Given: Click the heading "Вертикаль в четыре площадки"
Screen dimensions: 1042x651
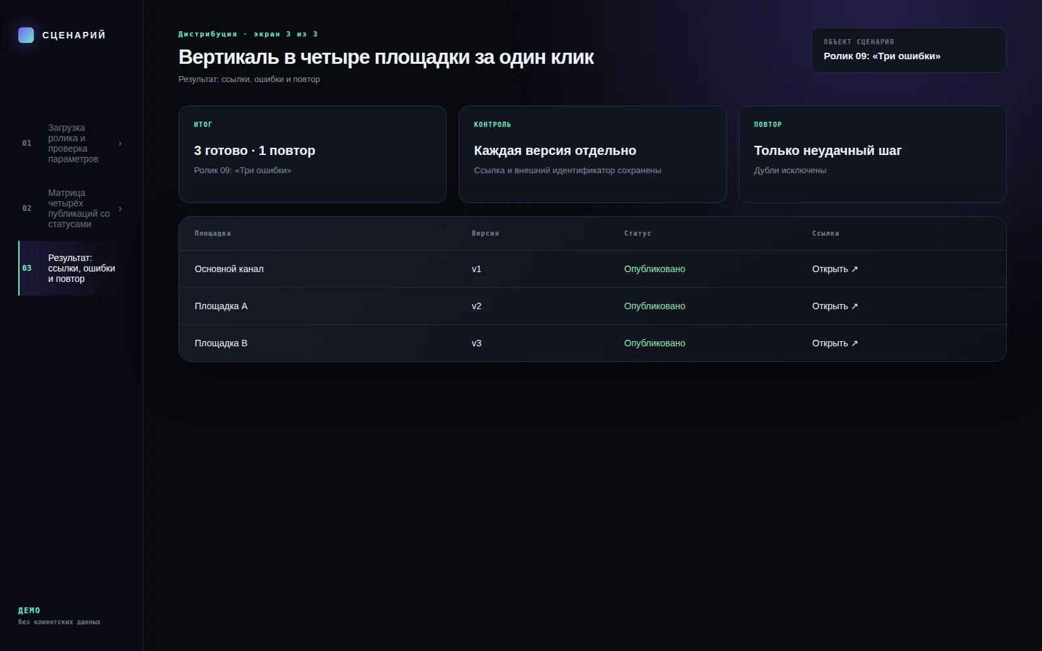Looking at the screenshot, I should tap(386, 57).
